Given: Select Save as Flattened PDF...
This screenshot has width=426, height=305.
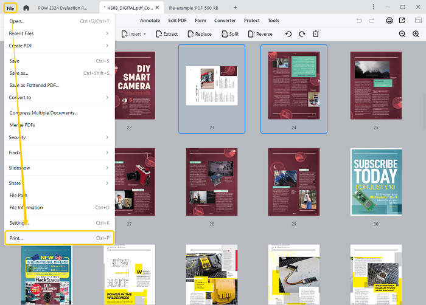Looking at the screenshot, I should [x=34, y=85].
